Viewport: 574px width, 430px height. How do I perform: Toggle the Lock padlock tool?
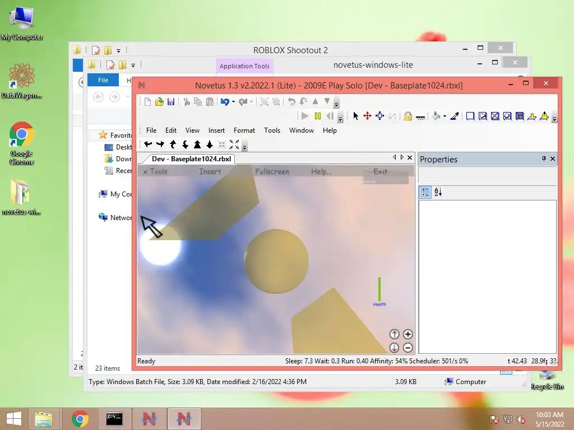click(x=408, y=116)
